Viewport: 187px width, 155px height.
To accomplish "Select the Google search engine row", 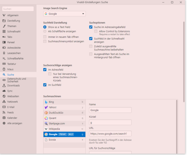I will point(64,134).
